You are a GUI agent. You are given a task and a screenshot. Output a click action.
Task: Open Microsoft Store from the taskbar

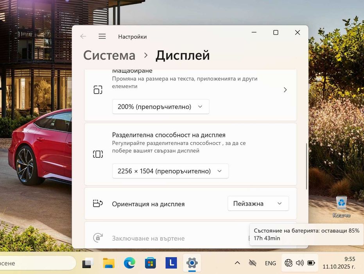[151, 263]
